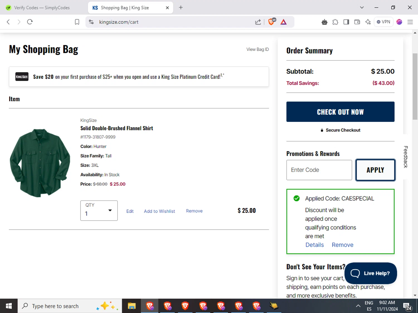Screen dimensions: 418x313
Task: Switch to Verify Codes — SimplyCodes tab
Action: coord(42,8)
